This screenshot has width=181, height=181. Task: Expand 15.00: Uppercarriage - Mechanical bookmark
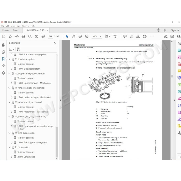point(12,83)
